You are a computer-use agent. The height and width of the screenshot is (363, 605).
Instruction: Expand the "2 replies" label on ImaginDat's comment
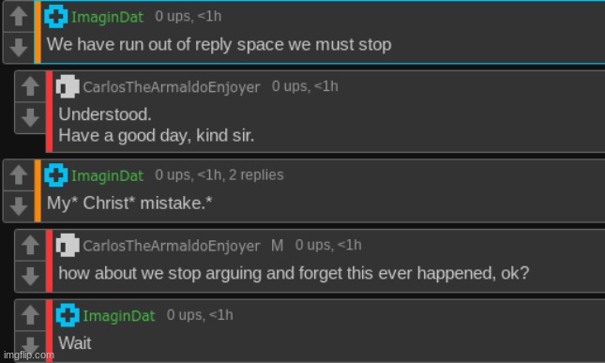(256, 175)
